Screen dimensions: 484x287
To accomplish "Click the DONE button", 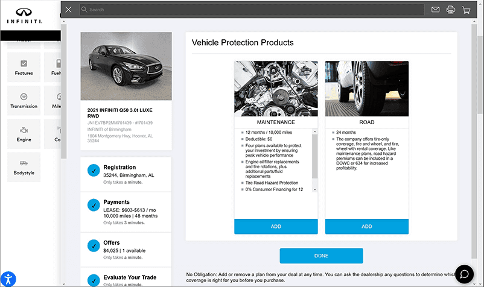I will [321, 256].
